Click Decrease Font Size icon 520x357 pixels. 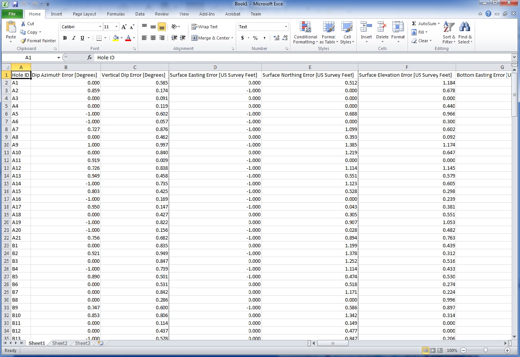(132, 27)
